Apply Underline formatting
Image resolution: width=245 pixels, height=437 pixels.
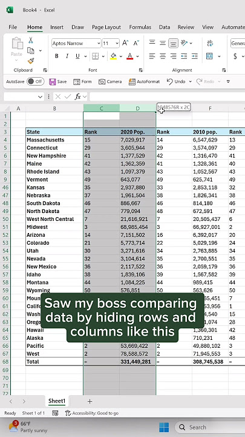point(77,56)
